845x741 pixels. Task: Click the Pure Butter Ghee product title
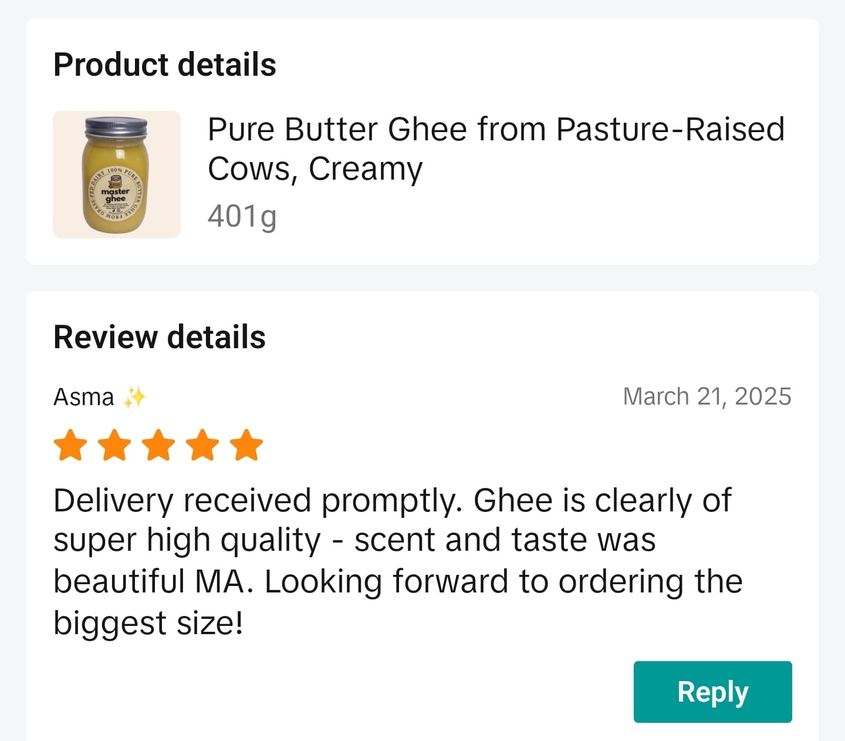coord(496,149)
